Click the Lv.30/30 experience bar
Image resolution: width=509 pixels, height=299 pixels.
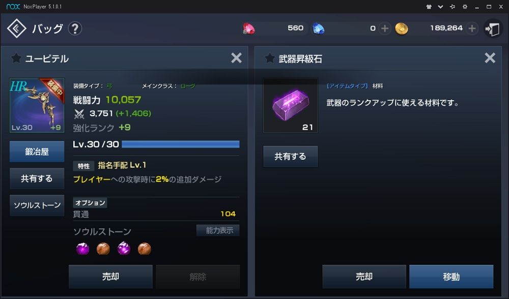point(181,144)
